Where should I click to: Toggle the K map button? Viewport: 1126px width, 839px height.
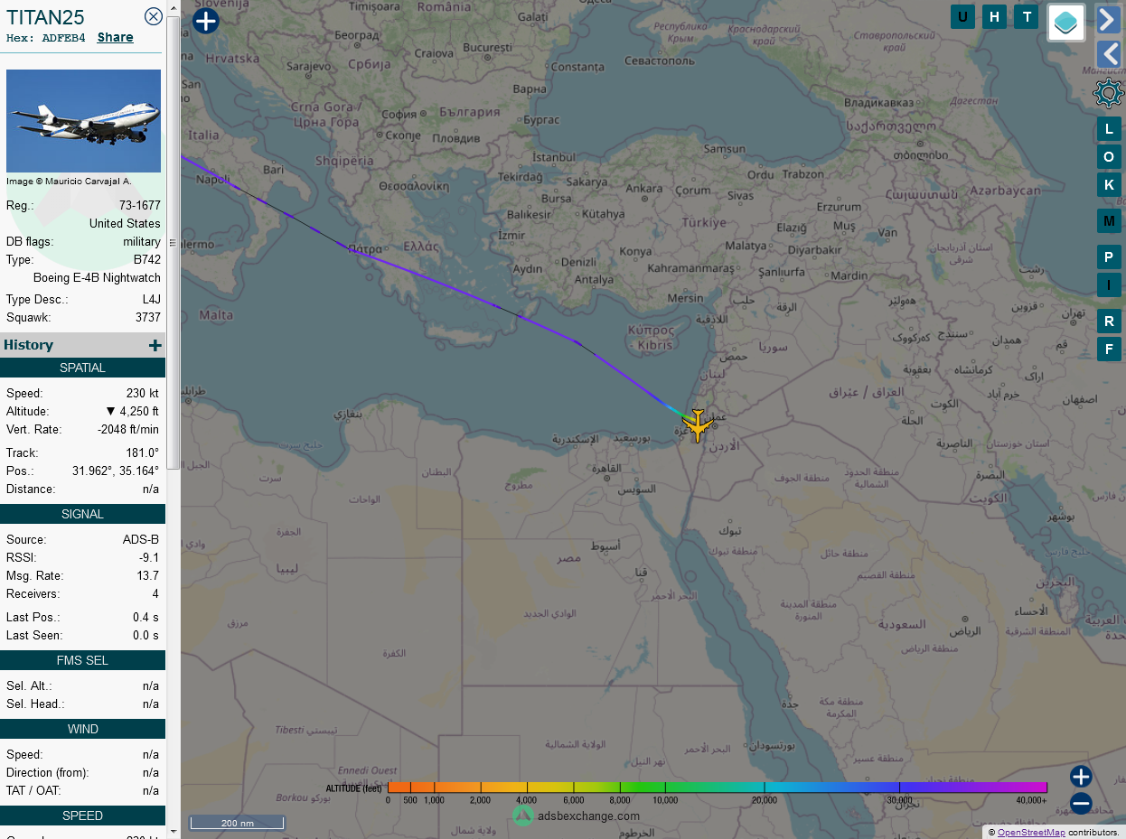pos(1109,185)
